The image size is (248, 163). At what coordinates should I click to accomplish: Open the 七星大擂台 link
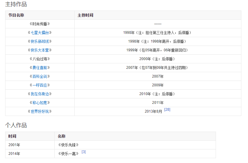(x=40, y=33)
